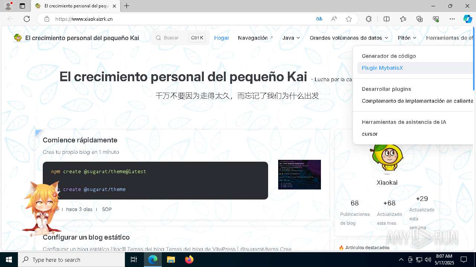Open the article terminal thumbnail image
This screenshot has height=267, width=476.
tap(299, 175)
